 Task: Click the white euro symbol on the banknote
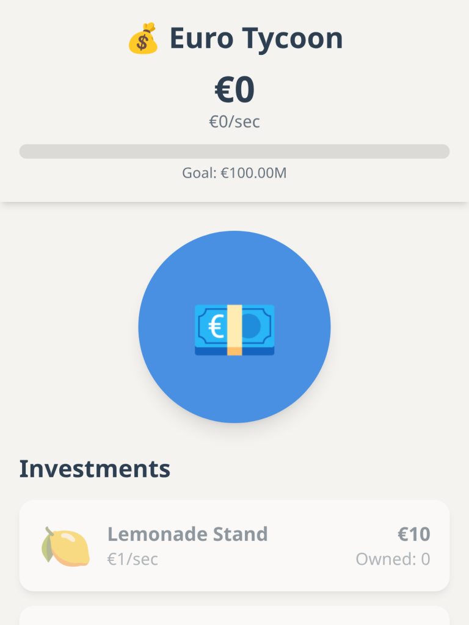(x=215, y=327)
